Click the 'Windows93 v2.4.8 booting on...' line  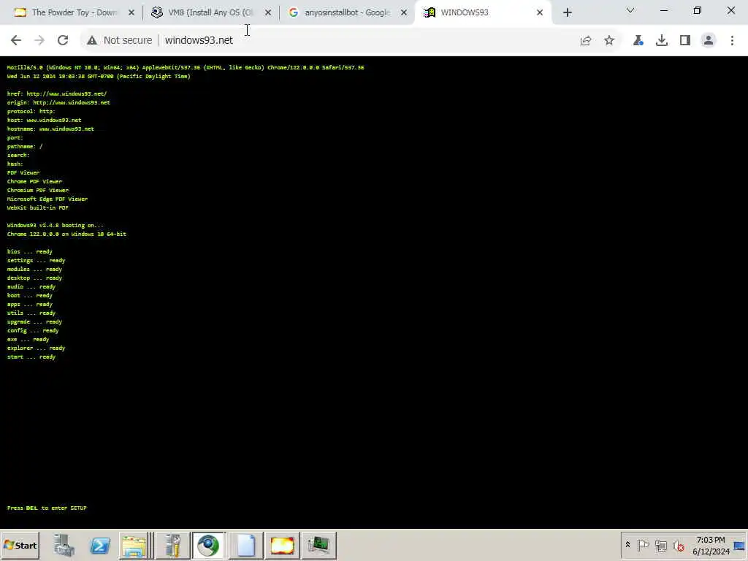[55, 225]
